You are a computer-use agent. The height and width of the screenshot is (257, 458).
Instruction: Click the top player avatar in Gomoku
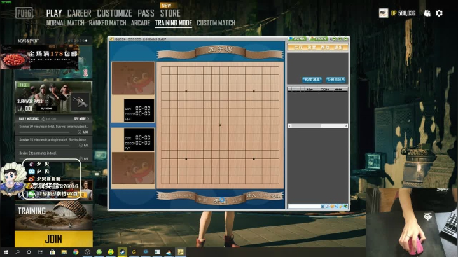133,78
